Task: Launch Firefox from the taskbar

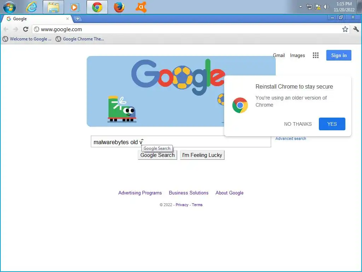Action: [119, 7]
